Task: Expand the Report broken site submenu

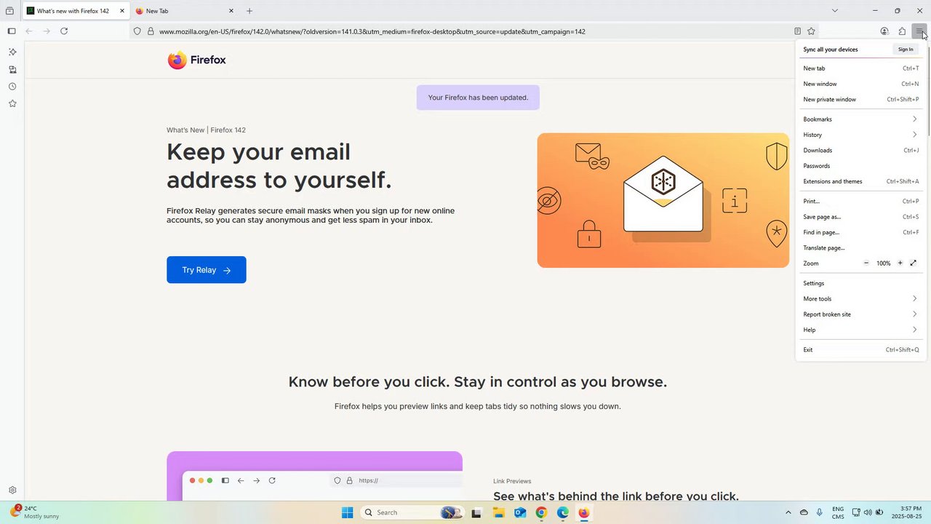Action: (x=860, y=314)
